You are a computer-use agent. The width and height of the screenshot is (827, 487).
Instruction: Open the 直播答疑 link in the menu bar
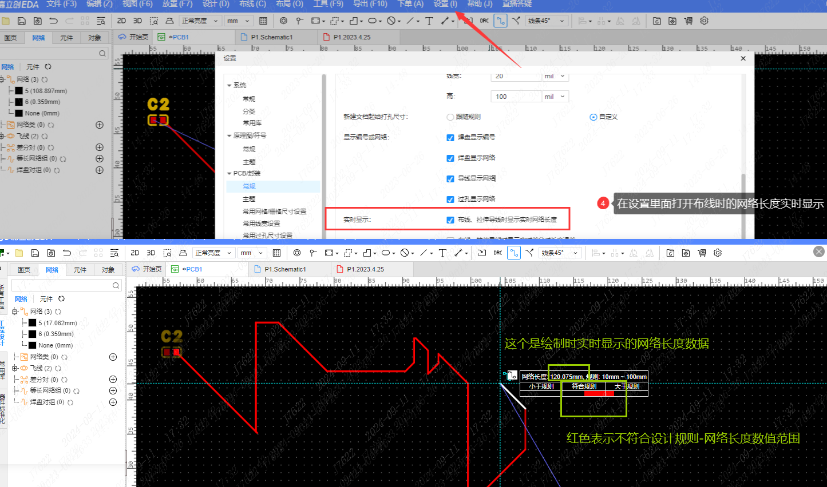click(x=517, y=4)
